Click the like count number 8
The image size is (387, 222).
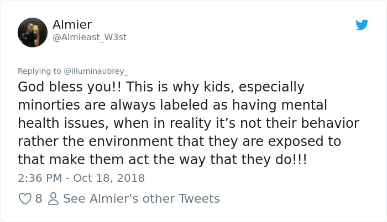(x=39, y=199)
